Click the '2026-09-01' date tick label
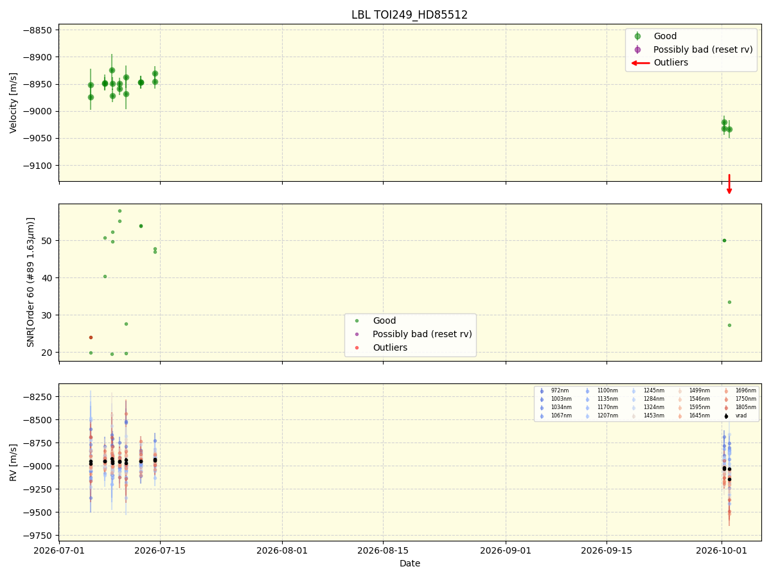The image size is (771, 578). 506,550
